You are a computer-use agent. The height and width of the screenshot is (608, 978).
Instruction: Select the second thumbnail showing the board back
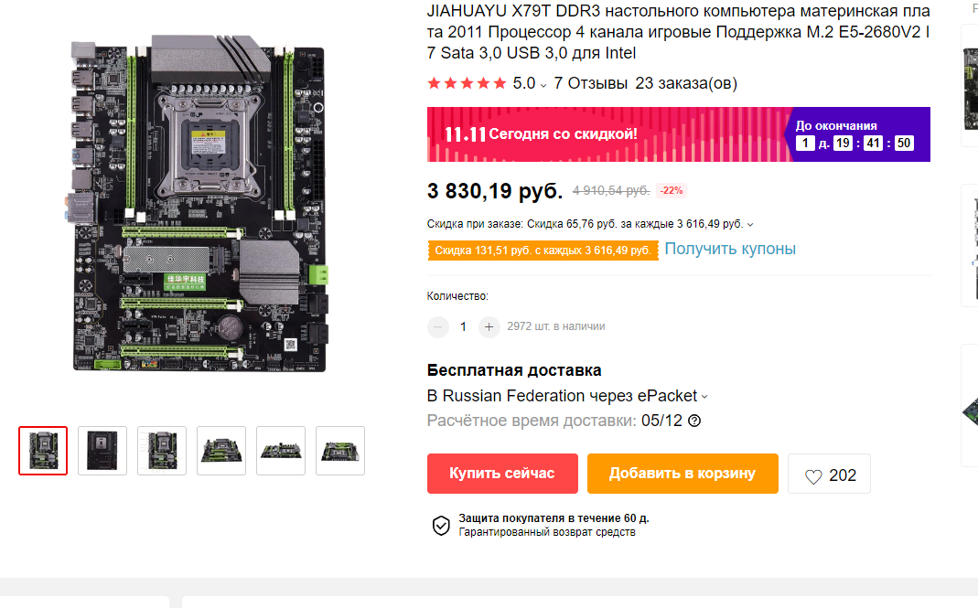coord(102,451)
